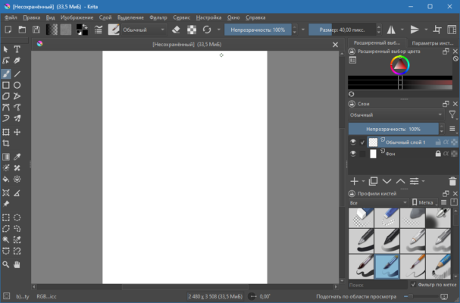Move layer up with chevron button

tap(400, 181)
